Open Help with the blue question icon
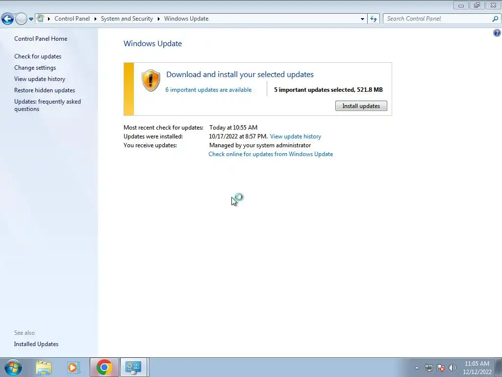 click(x=497, y=33)
